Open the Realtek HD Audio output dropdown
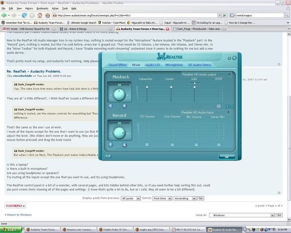291x233 pixels. (206, 74)
